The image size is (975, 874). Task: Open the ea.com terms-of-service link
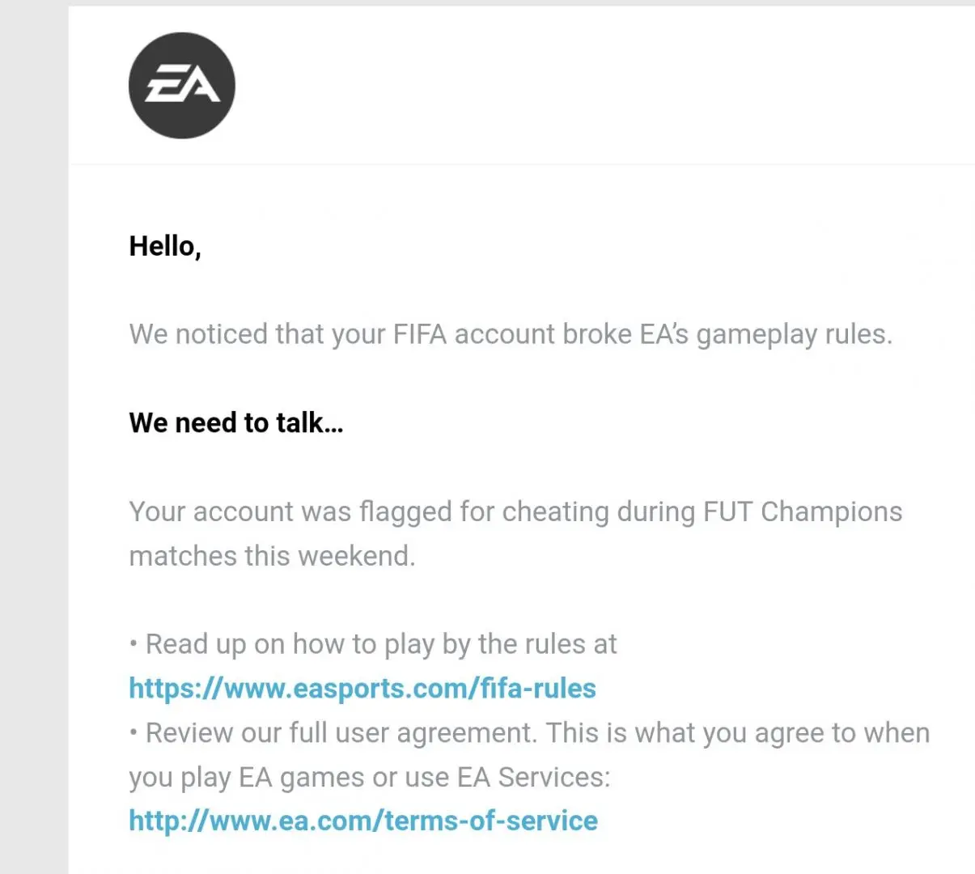point(363,821)
